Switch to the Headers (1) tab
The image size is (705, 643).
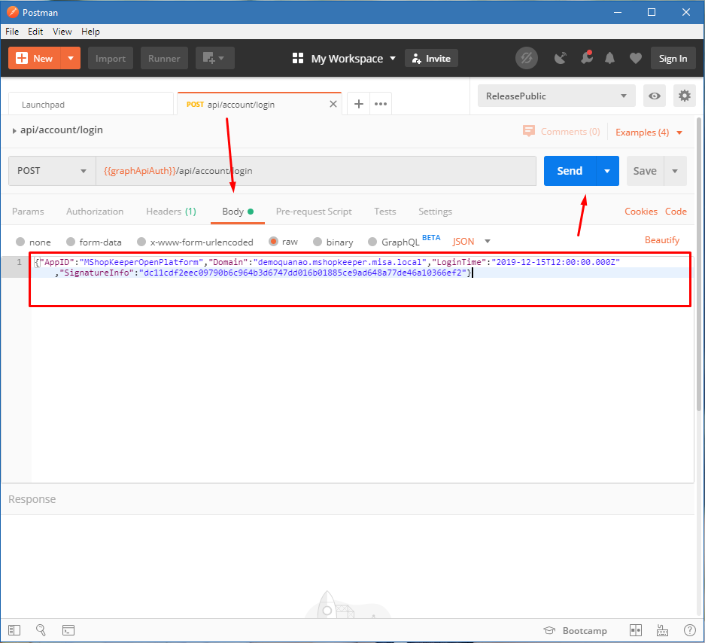[172, 212]
